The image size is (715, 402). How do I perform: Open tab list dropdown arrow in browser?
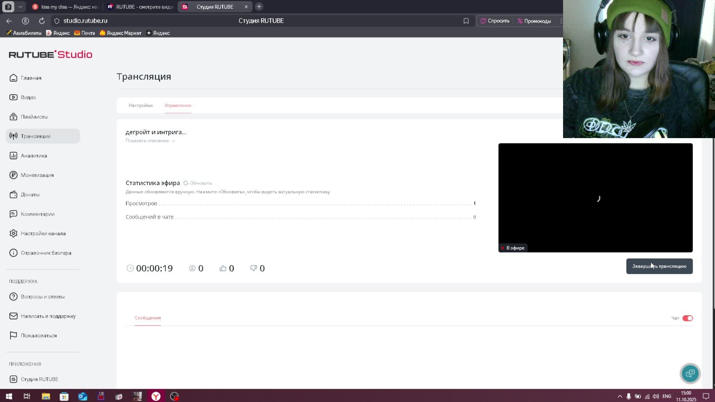coord(20,7)
